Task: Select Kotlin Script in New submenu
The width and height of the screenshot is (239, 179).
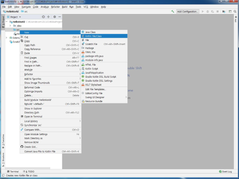Action: 104,69
